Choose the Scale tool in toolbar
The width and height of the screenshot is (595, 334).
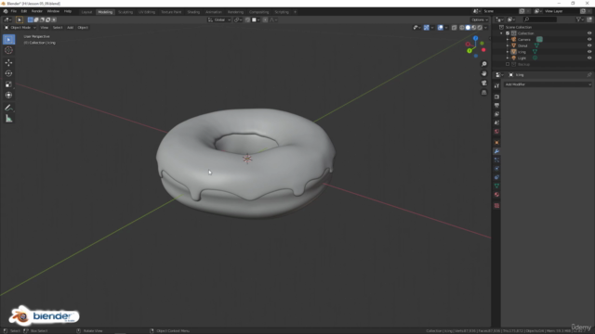point(8,84)
